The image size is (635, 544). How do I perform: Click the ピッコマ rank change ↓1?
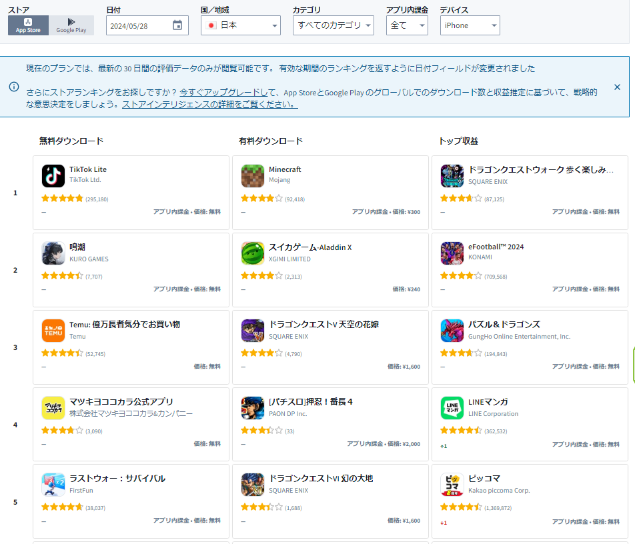(444, 523)
